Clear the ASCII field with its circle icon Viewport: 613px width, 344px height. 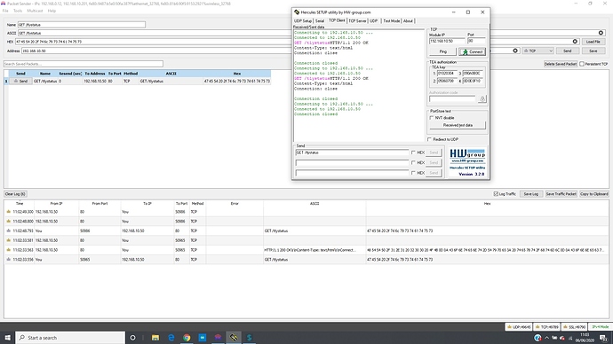coord(601,33)
